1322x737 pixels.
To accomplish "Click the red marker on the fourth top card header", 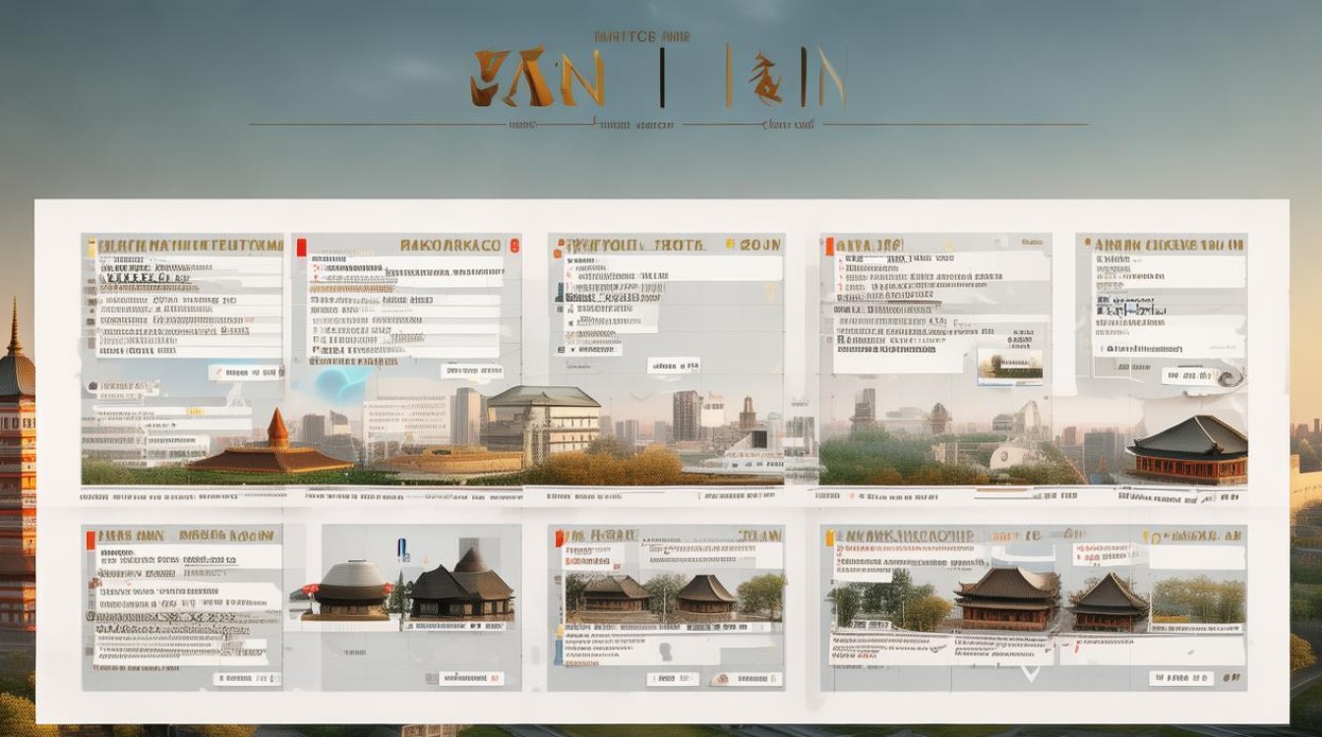I will click(828, 246).
